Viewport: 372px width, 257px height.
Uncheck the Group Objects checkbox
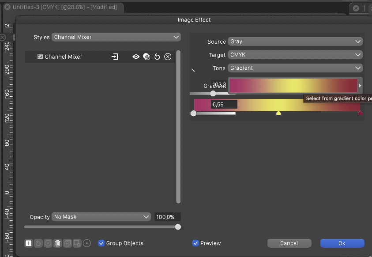point(101,243)
